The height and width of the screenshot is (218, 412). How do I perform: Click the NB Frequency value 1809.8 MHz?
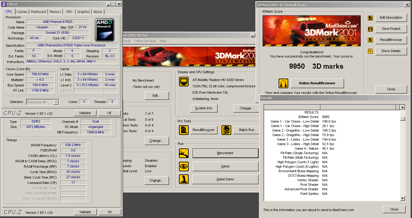(x=95, y=132)
